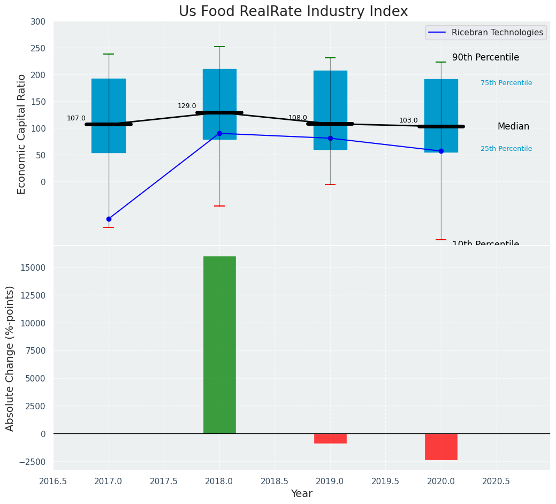556x504 pixels.
Task: Click the red 2020 absolute change bar
Action: 441,447
